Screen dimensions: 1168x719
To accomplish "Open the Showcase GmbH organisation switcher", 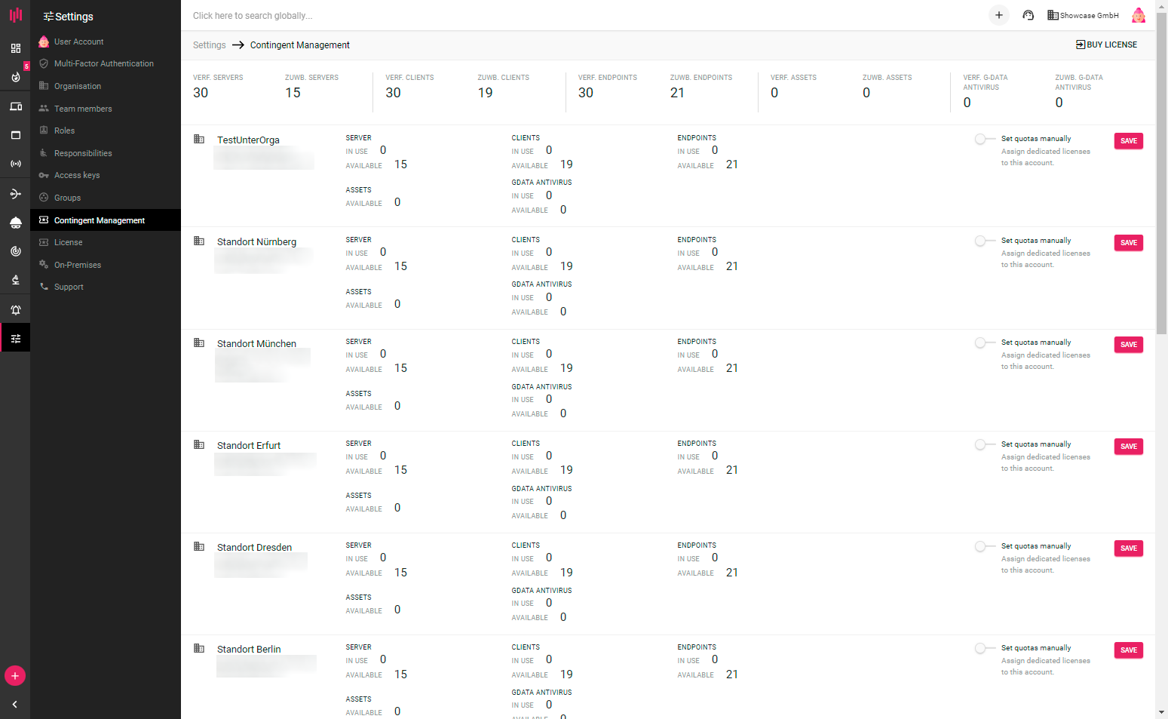I will click(1083, 15).
